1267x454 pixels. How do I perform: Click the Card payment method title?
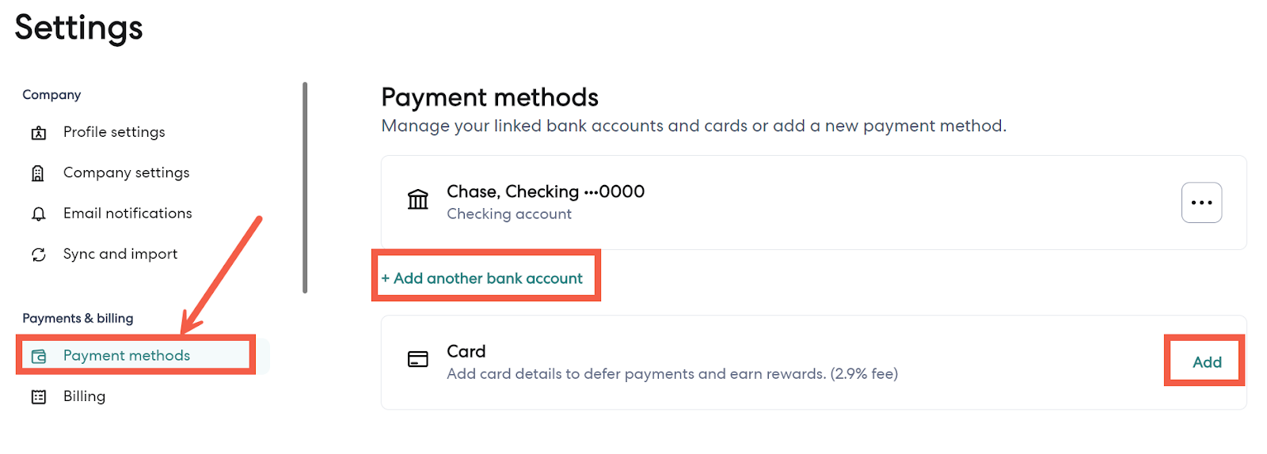click(x=466, y=351)
